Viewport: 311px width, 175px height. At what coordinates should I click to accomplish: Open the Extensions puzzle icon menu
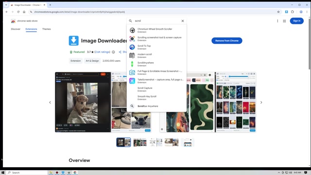(293, 12)
